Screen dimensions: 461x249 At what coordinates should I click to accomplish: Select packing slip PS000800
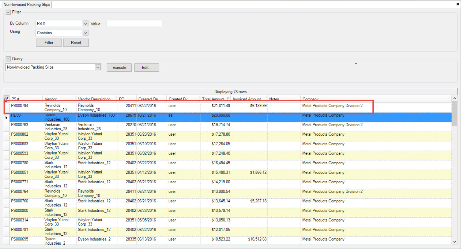pyautogui.click(x=20, y=211)
